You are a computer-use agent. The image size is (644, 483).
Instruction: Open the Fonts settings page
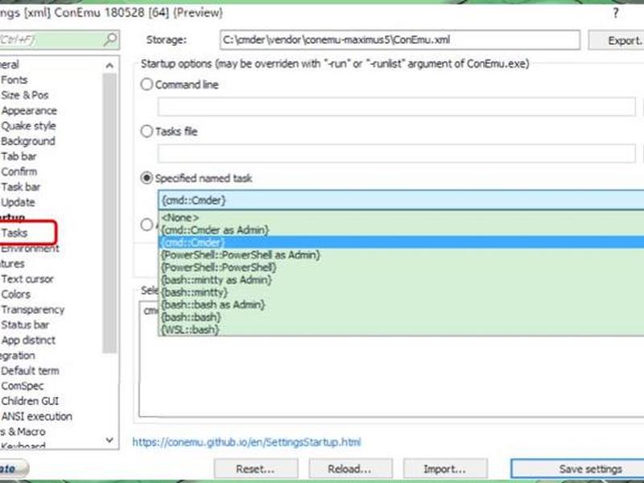point(14,80)
